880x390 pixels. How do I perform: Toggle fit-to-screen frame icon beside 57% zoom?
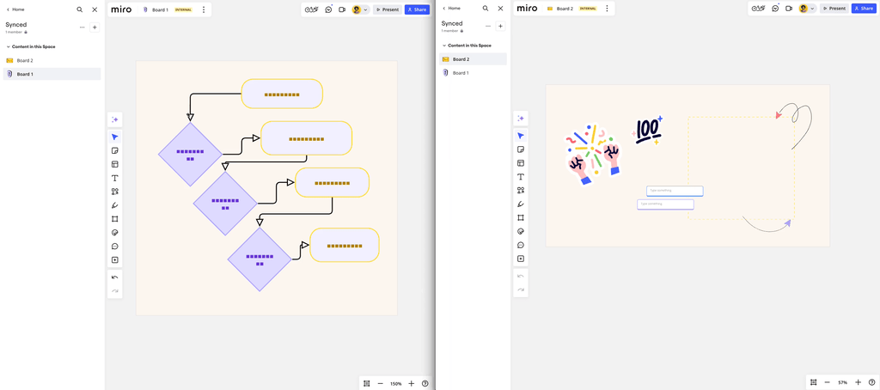[813, 382]
